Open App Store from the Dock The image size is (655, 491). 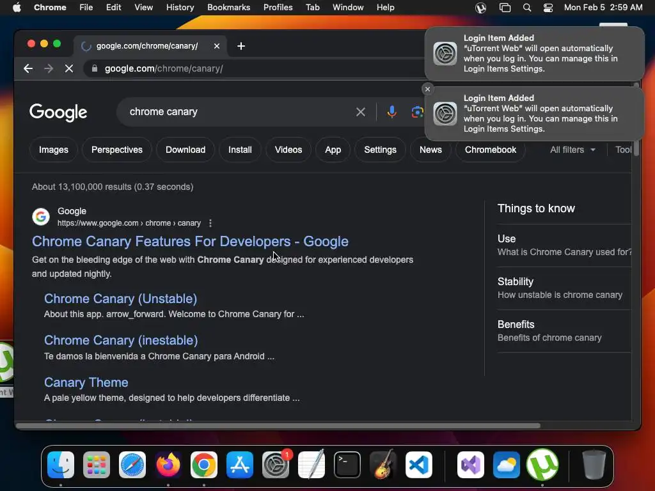(x=240, y=465)
